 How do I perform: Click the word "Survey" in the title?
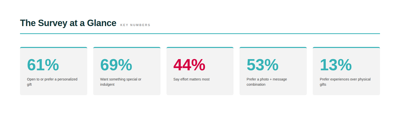(52, 23)
